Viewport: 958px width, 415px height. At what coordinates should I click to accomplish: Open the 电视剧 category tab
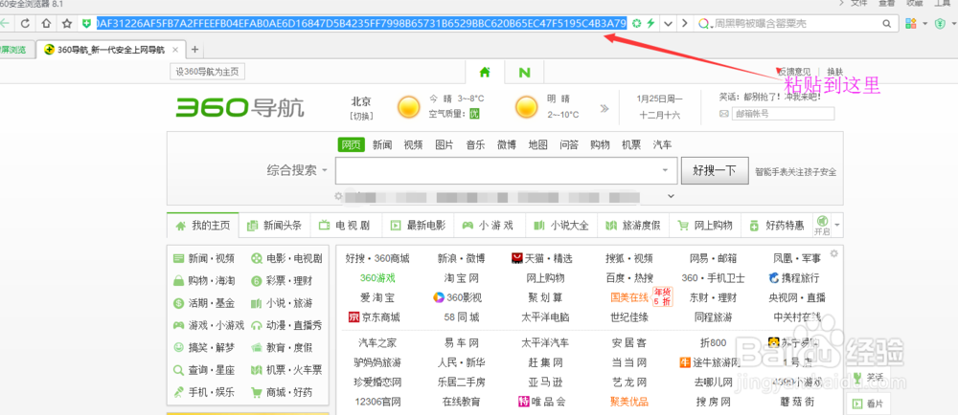pos(346,226)
